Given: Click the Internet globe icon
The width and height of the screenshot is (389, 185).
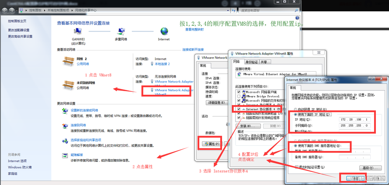Looking at the screenshot, I should pyautogui.click(x=164, y=31).
